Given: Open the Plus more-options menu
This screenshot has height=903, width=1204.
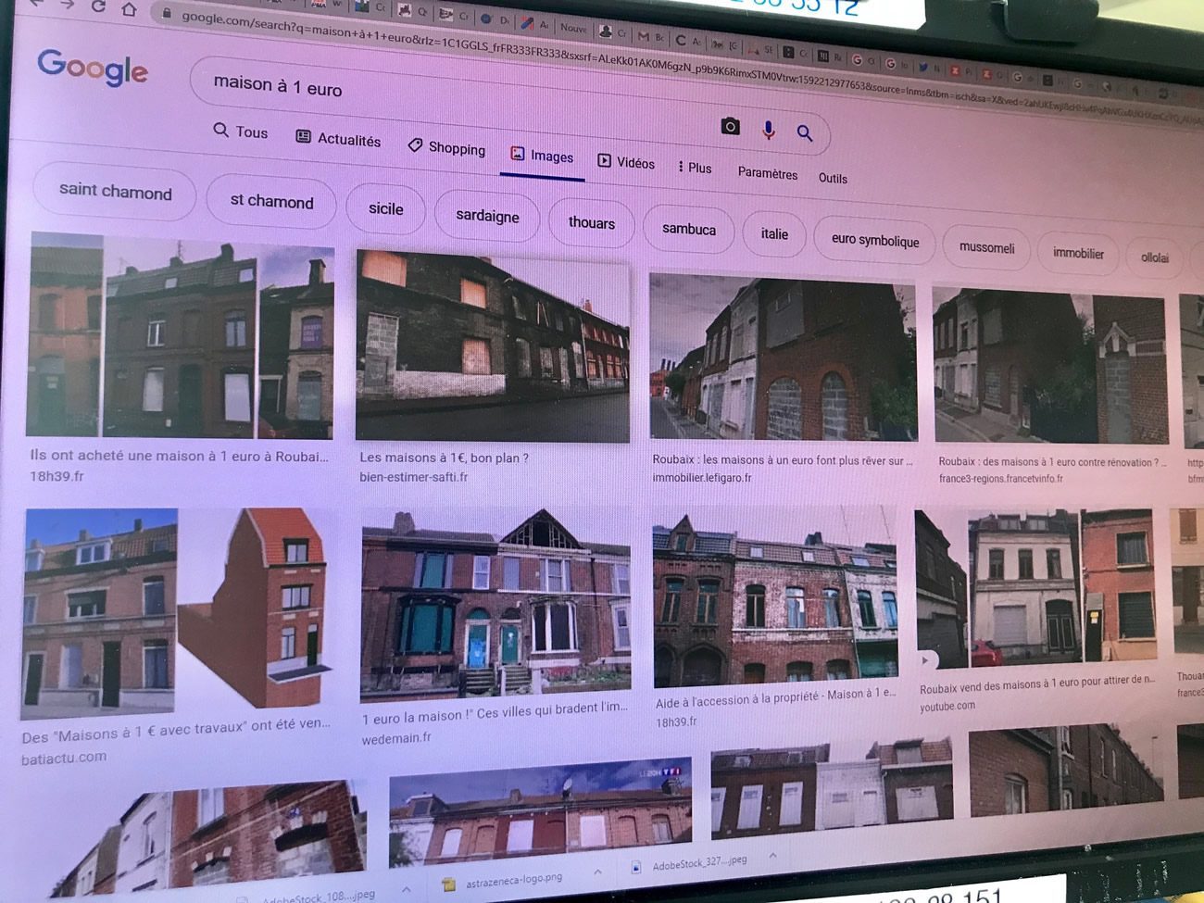Looking at the screenshot, I should tap(695, 168).
